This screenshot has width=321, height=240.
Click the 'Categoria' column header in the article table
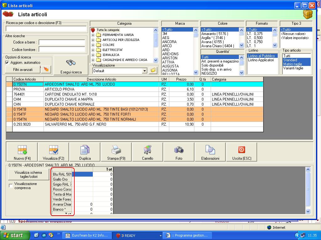237,79
